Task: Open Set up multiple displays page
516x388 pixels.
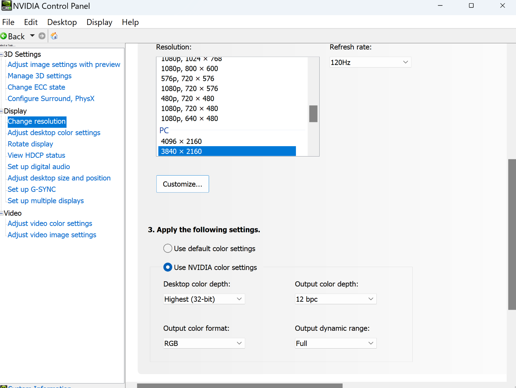Action: (x=46, y=201)
